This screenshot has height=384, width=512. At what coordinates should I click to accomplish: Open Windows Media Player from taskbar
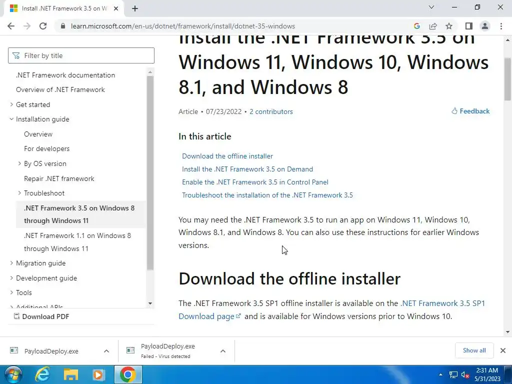coord(98,374)
